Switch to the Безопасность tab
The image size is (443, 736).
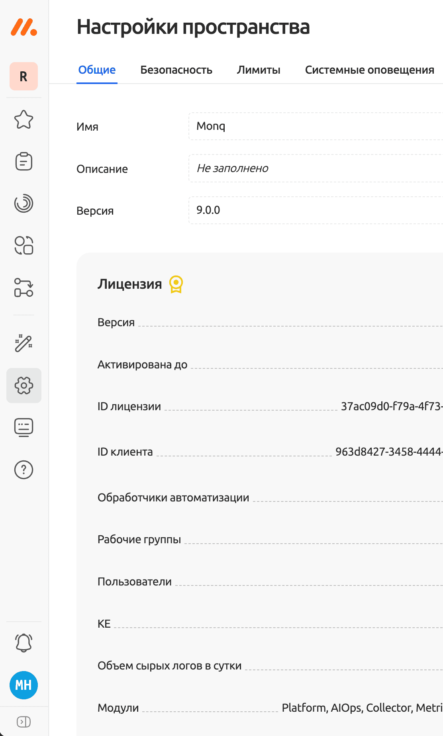(x=176, y=70)
